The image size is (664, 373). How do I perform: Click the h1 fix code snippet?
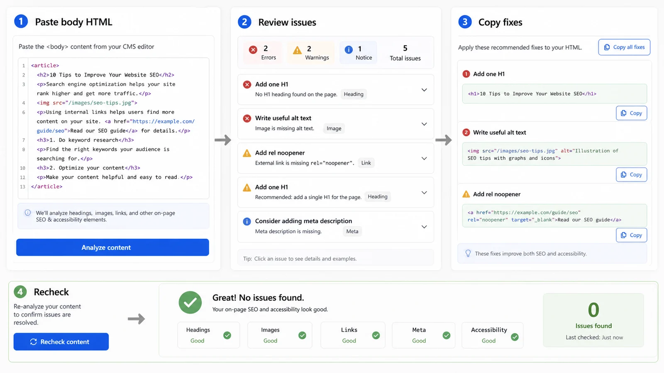(x=554, y=94)
